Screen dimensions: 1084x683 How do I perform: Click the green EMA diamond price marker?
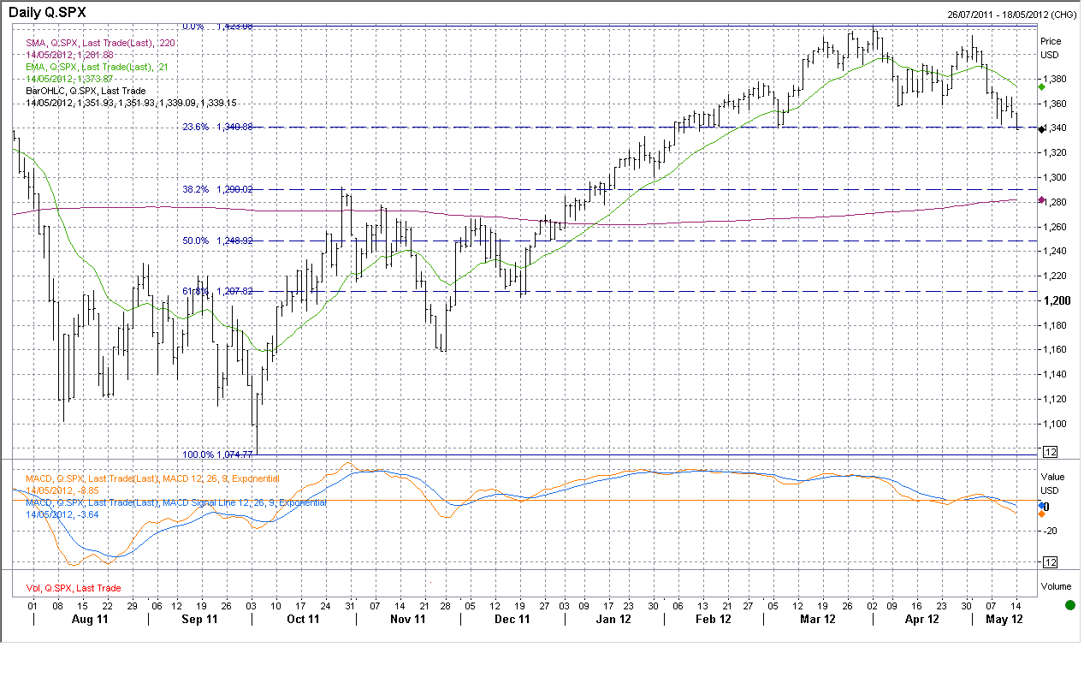click(x=1041, y=87)
